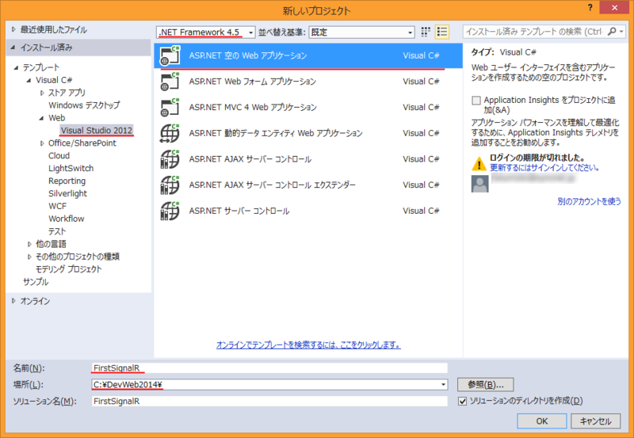Open the 場所 path dropdown arrow
The height and width of the screenshot is (438, 634).
pyautogui.click(x=444, y=385)
